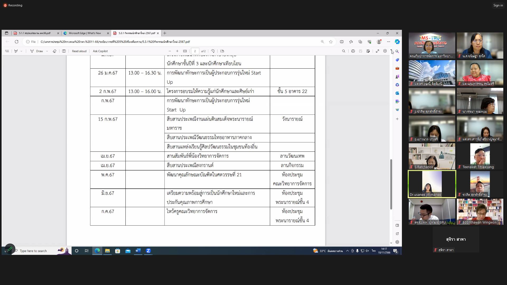The width and height of the screenshot is (507, 285).
Task: Open the Copilot sidebar icon
Action: pyautogui.click(x=397, y=42)
